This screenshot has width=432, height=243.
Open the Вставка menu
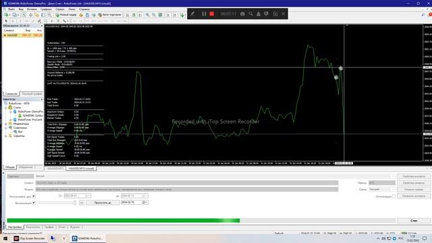pyautogui.click(x=32, y=9)
